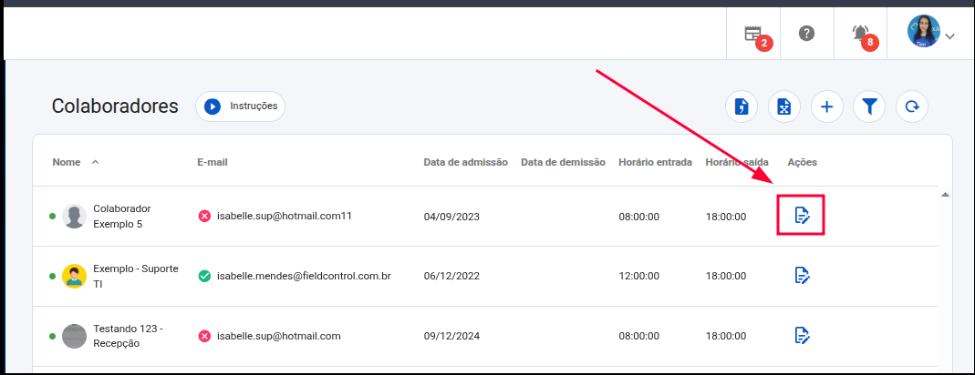
Task: Sort by the E-mail column header
Action: tap(212, 162)
